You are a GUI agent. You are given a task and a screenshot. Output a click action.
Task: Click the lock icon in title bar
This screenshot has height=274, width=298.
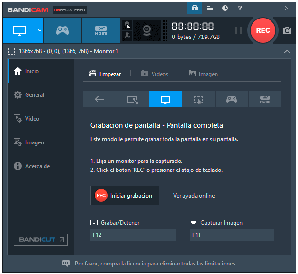(194, 8)
